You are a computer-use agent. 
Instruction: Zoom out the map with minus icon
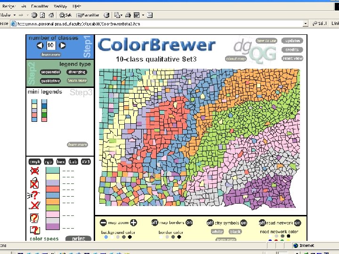pos(103,222)
